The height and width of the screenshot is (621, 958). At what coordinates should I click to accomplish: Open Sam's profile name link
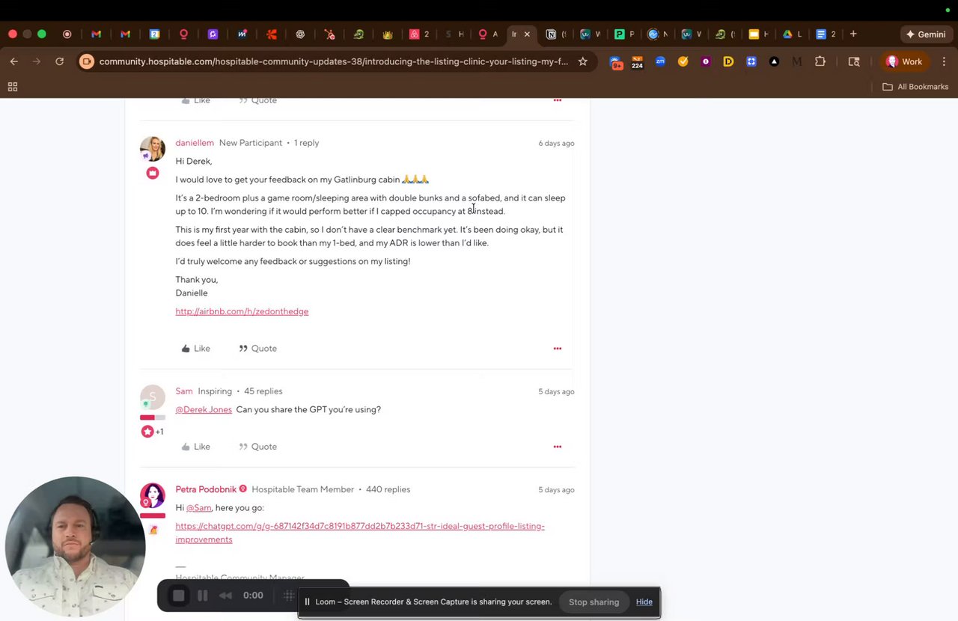point(184,391)
